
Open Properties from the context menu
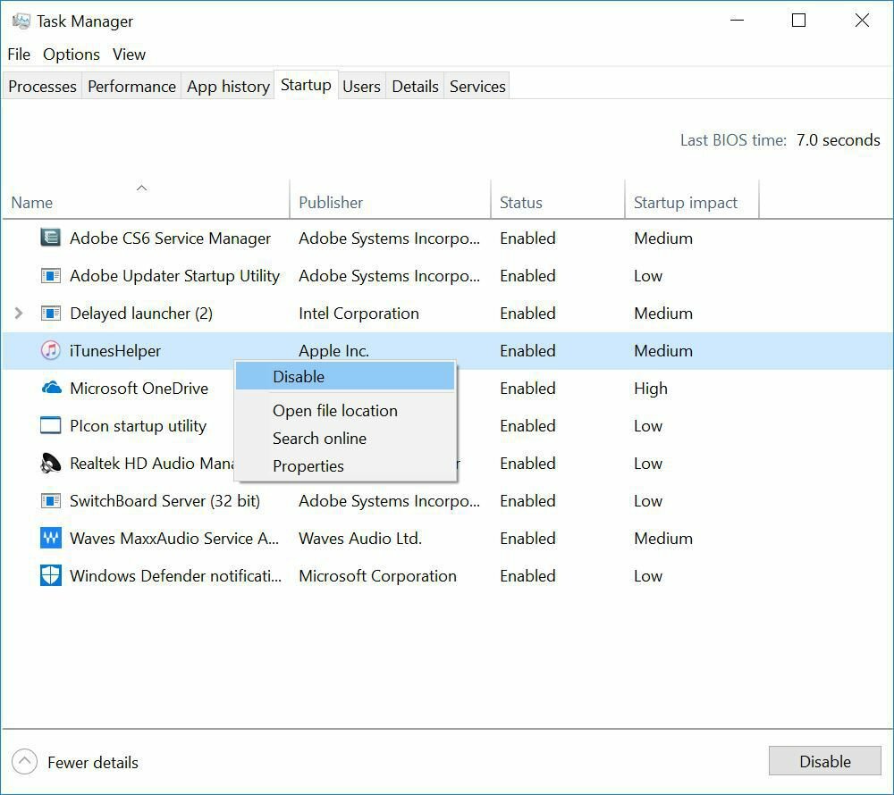coord(308,466)
